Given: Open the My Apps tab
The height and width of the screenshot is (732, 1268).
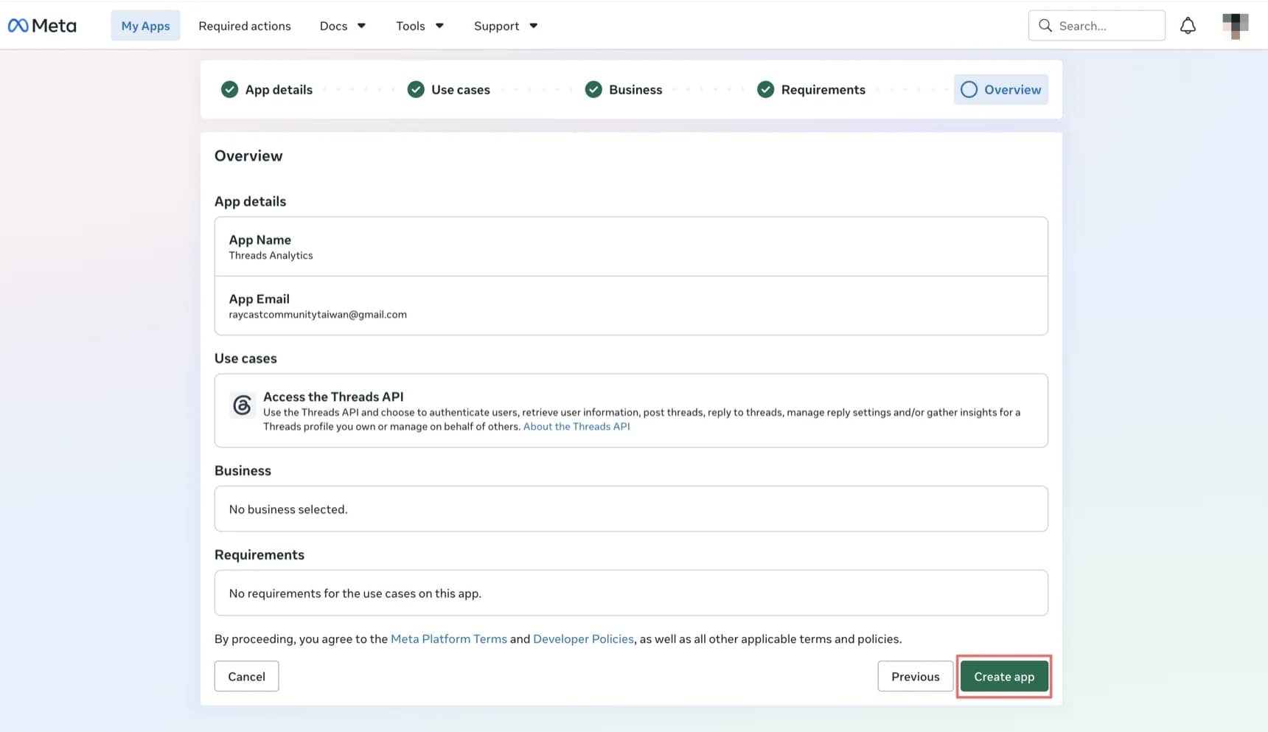Looking at the screenshot, I should [145, 26].
